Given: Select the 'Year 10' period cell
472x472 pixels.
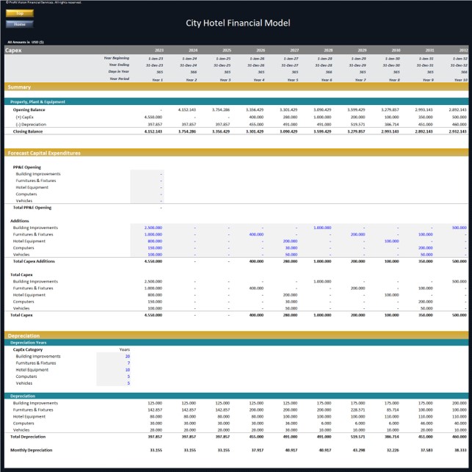Looking at the screenshot, I should coord(461,80).
